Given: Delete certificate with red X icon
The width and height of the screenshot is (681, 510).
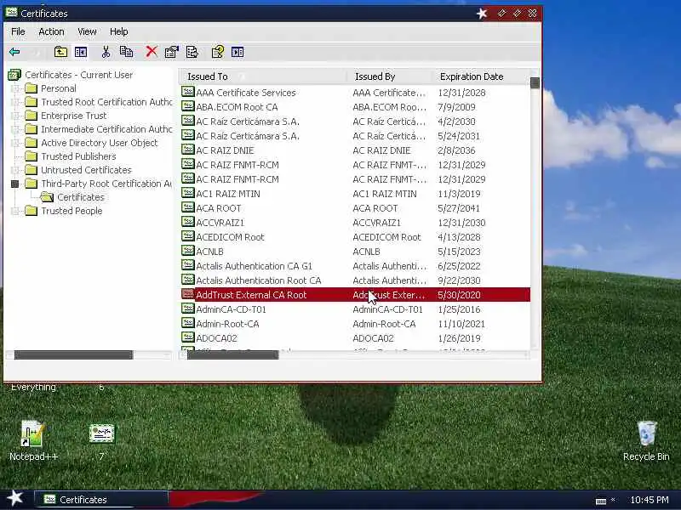Looking at the screenshot, I should [x=152, y=52].
